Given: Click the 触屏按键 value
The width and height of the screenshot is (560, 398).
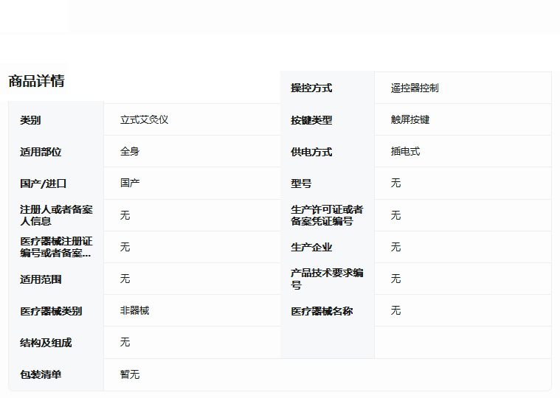Looking at the screenshot, I should click(x=410, y=120).
